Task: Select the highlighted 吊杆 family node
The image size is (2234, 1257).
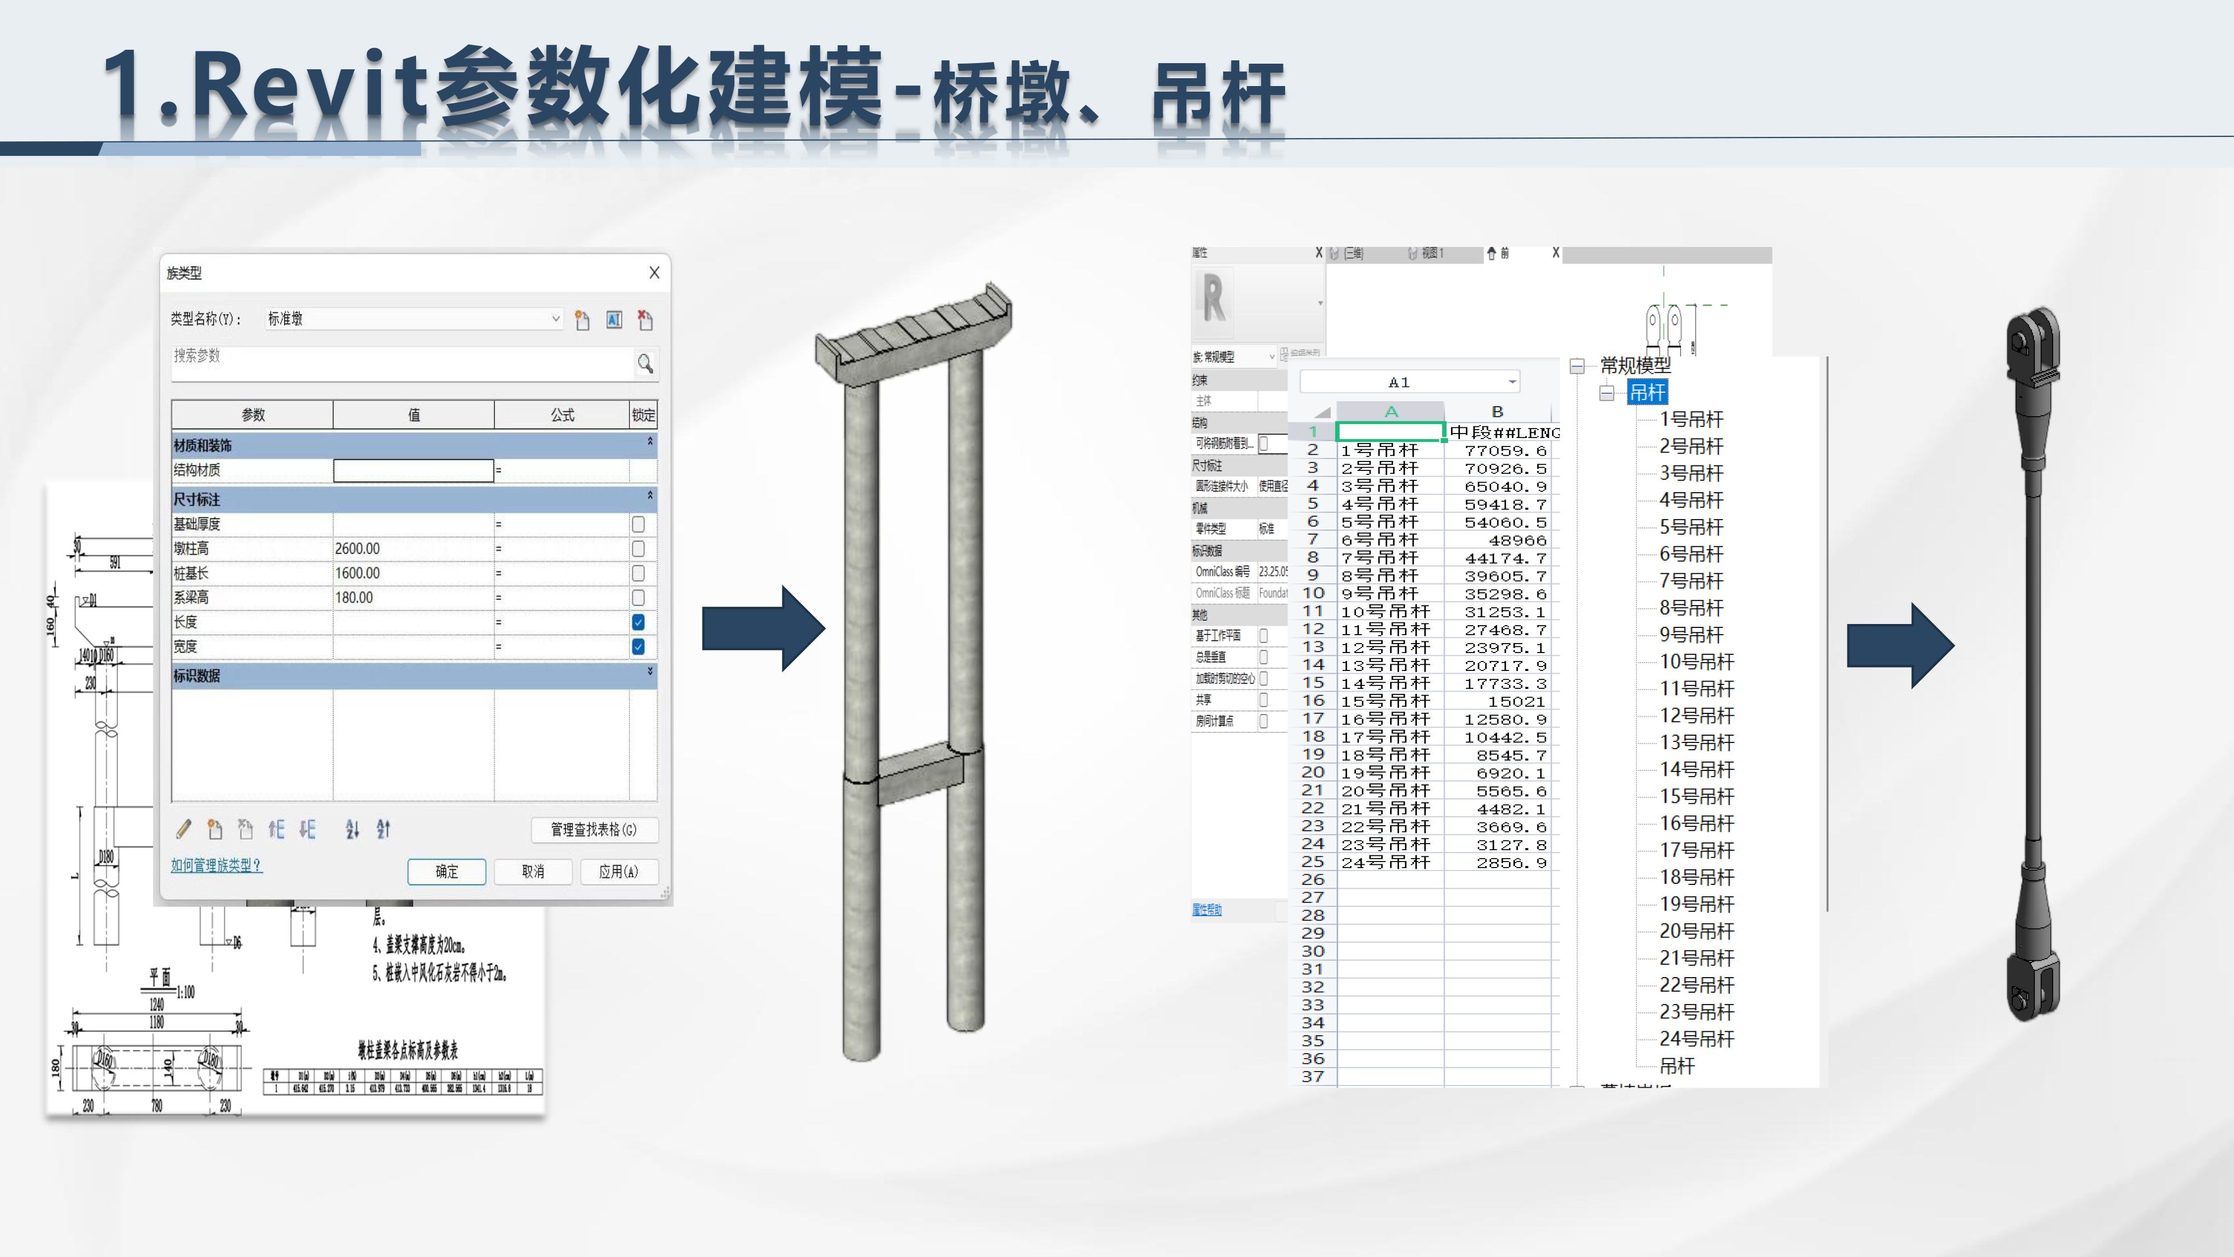Action: pyautogui.click(x=1647, y=393)
